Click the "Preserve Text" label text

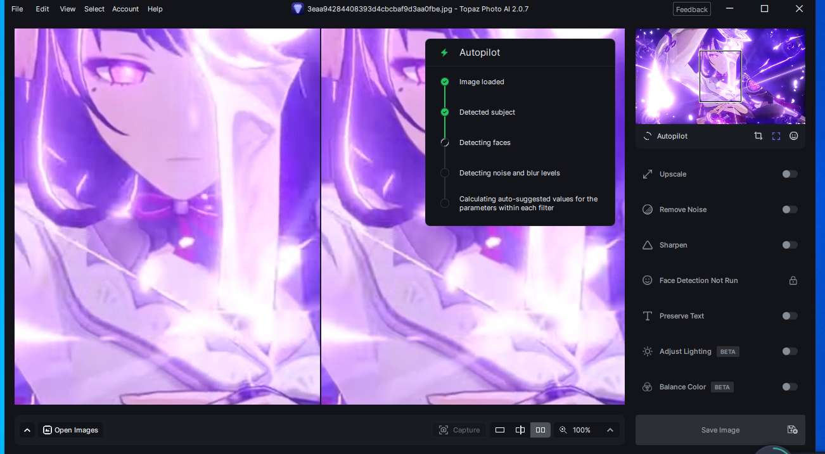(x=682, y=316)
